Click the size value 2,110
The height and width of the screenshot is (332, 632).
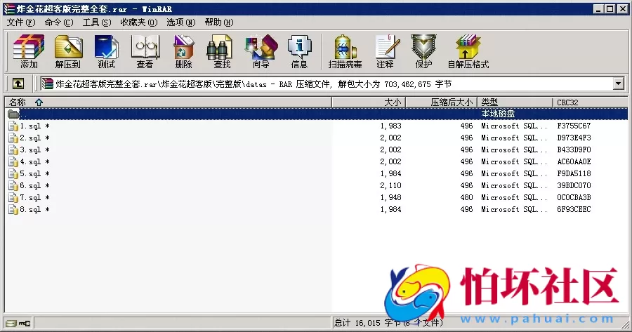tap(390, 186)
